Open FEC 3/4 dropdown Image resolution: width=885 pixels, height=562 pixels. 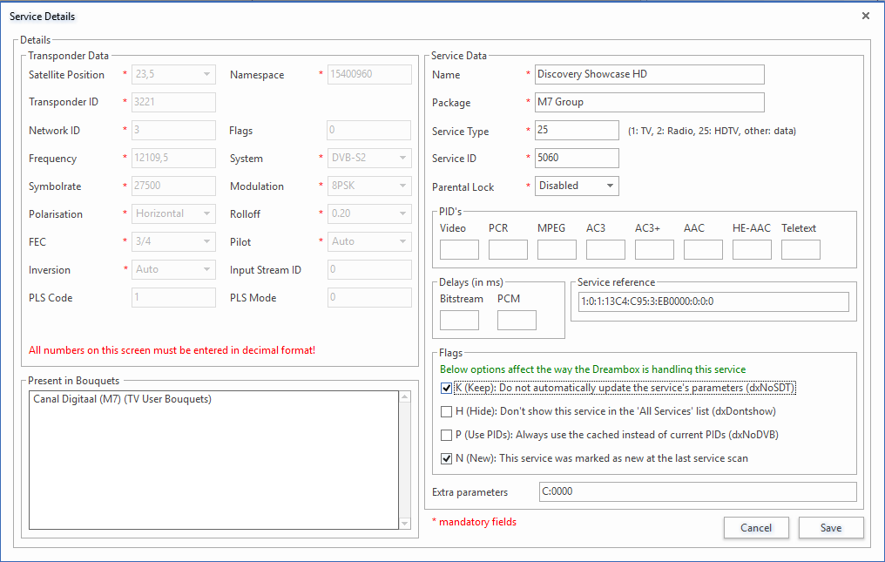point(173,241)
